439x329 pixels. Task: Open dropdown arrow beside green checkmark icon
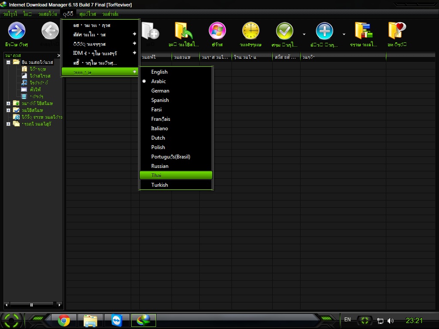(304, 34)
